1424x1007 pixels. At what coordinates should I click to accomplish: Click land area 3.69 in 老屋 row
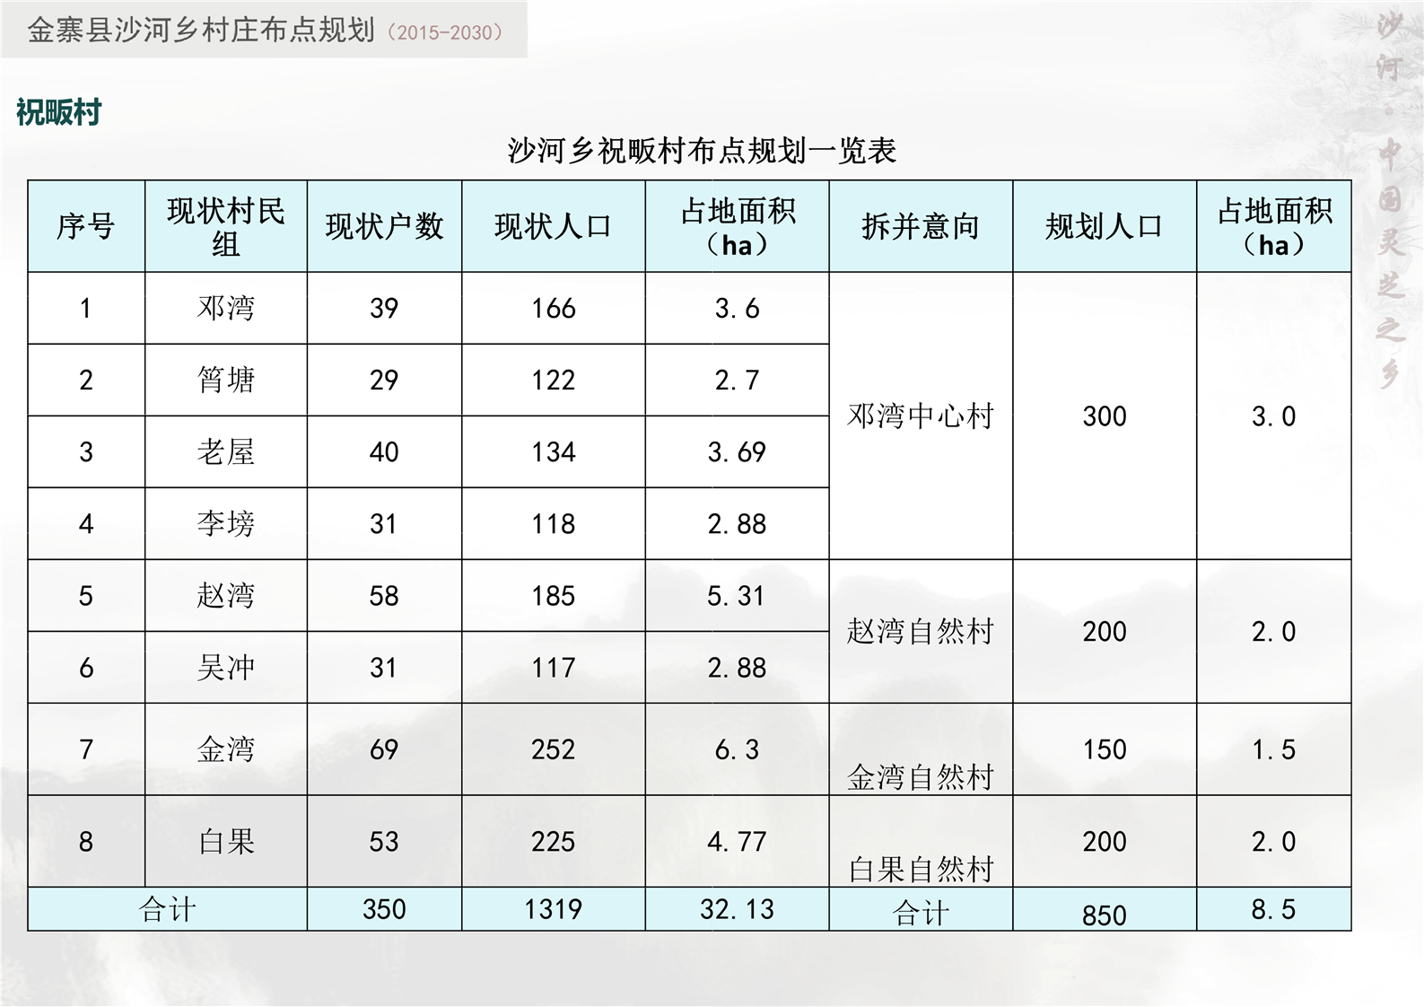737,452
